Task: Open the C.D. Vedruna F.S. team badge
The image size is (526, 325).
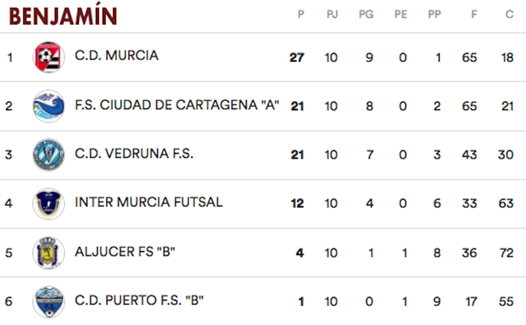Action: (48, 155)
